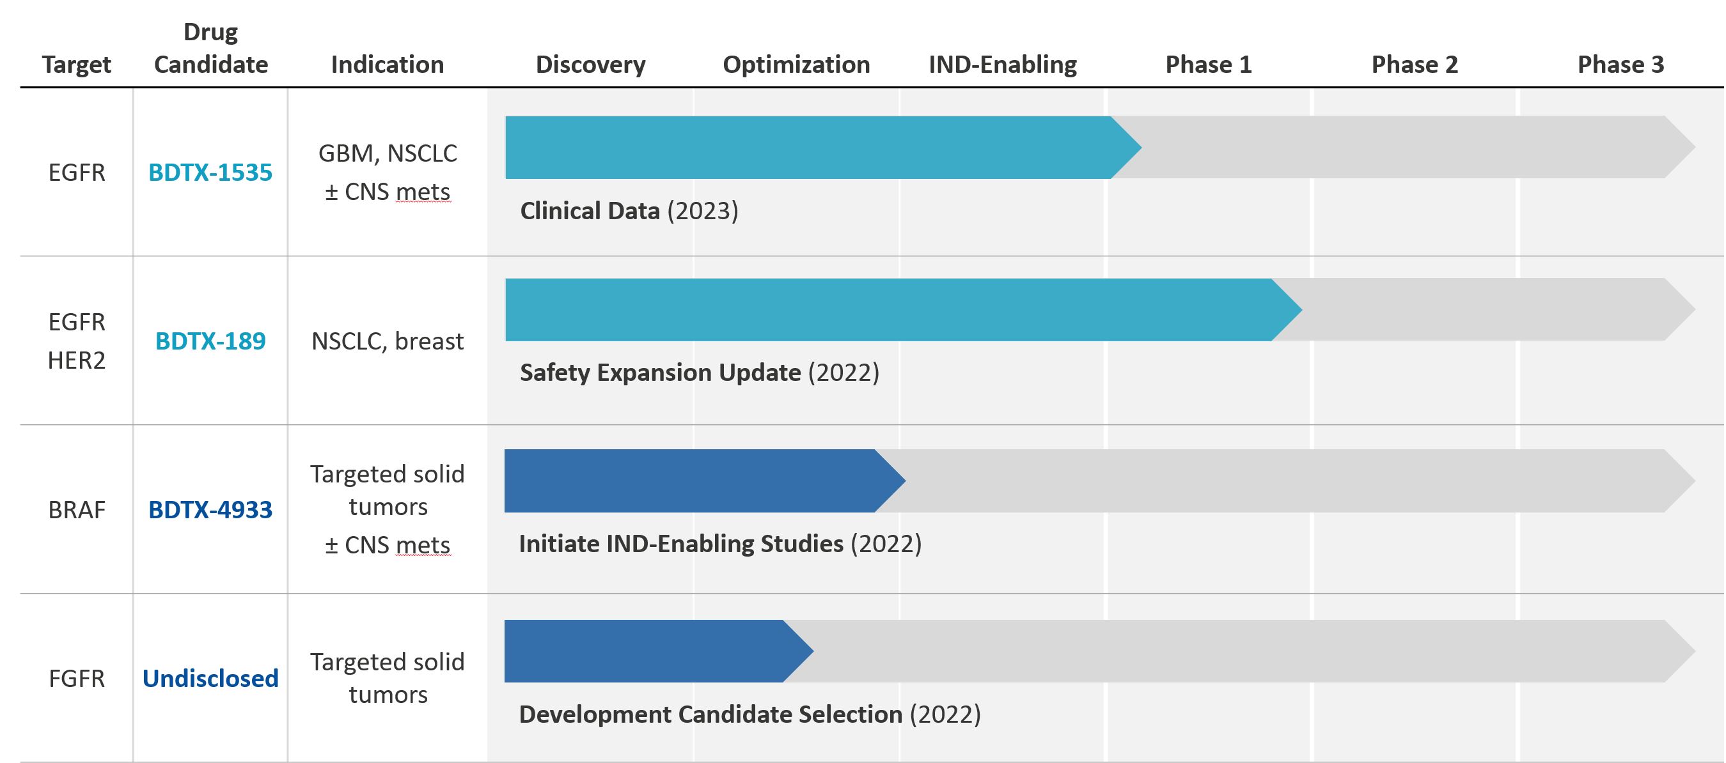The image size is (1726, 763).
Task: Click the BDTX-1535 drug candidate name
Action: pos(210,173)
